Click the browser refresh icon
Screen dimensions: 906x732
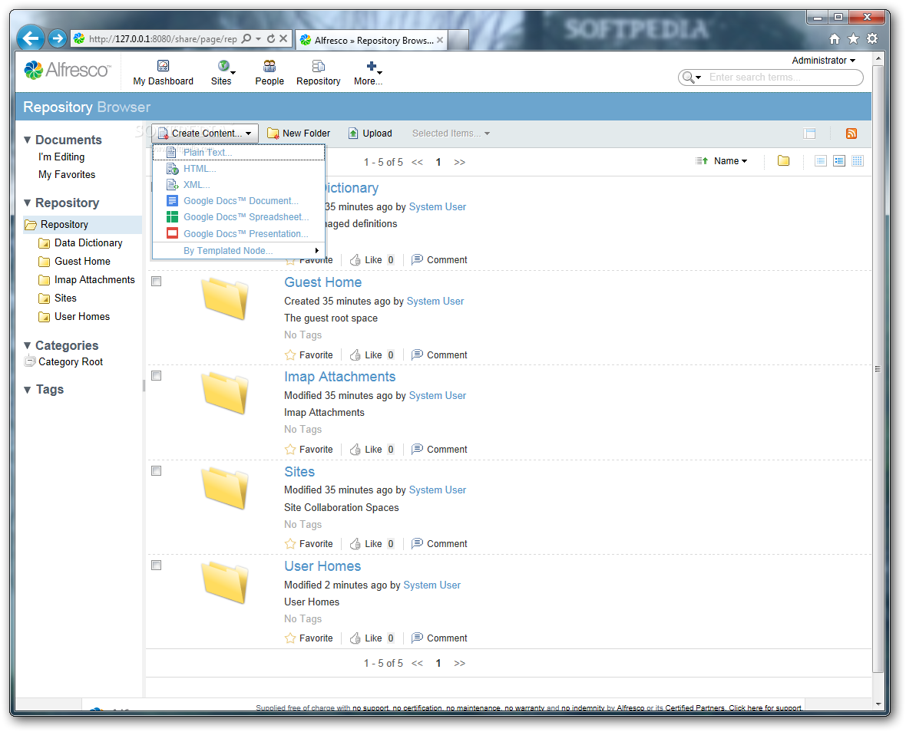[x=270, y=38]
